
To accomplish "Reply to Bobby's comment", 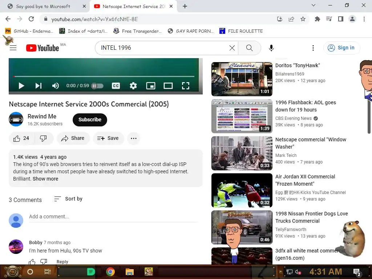I will click(x=62, y=262).
